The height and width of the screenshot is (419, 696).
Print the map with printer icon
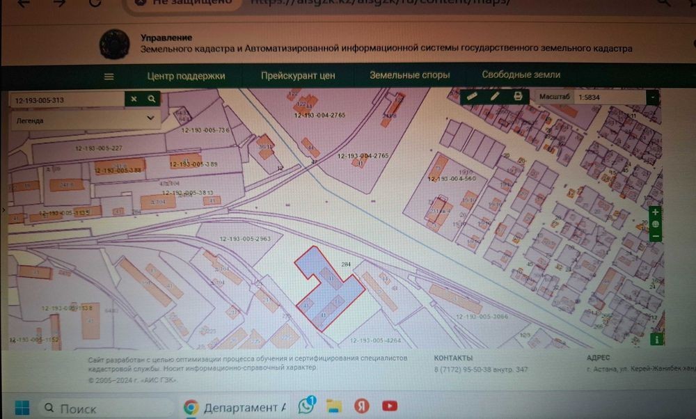pos(518,96)
